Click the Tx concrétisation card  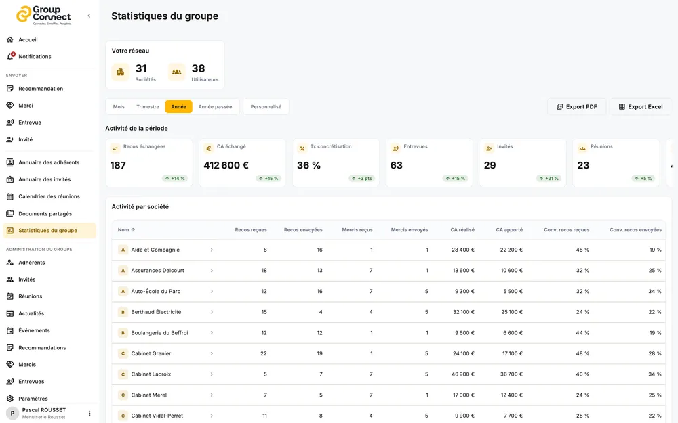click(x=336, y=162)
